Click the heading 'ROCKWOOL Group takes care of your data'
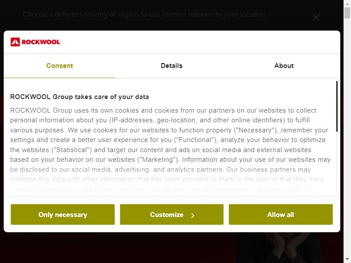 click(x=79, y=97)
